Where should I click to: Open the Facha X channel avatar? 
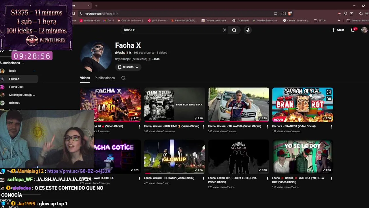pos(96,56)
